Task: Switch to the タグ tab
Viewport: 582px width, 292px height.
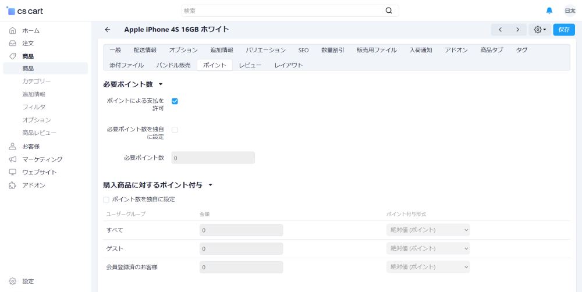Action: [x=521, y=50]
